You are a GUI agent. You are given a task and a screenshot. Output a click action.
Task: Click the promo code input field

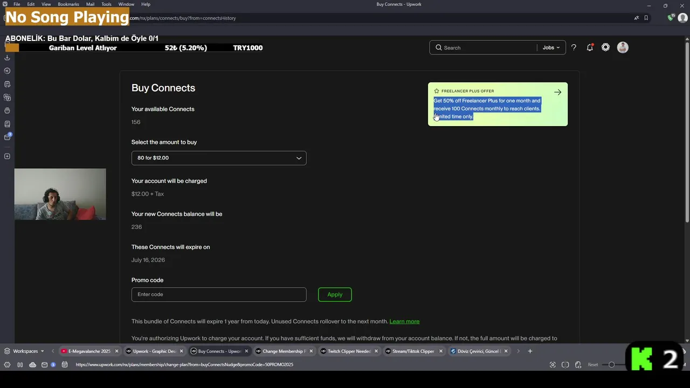tap(219, 294)
